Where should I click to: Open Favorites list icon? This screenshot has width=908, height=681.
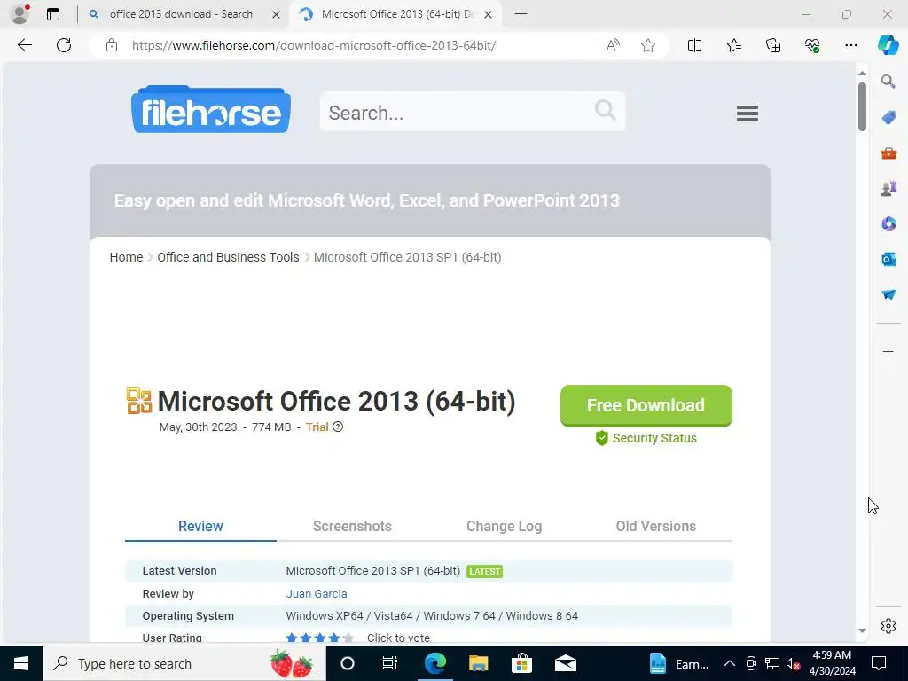(x=733, y=45)
